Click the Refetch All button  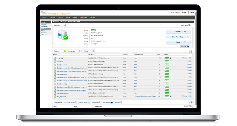coord(185,47)
